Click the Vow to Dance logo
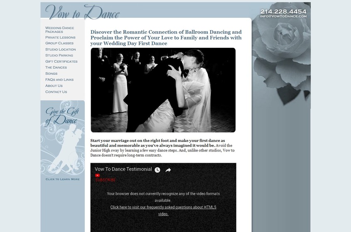This screenshot has height=232, width=351. (82, 12)
